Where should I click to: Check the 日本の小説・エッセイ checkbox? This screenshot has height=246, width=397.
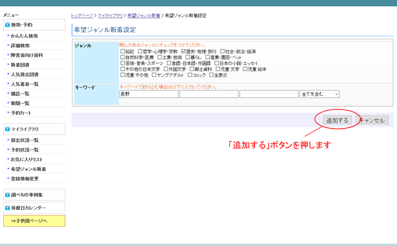216,63
